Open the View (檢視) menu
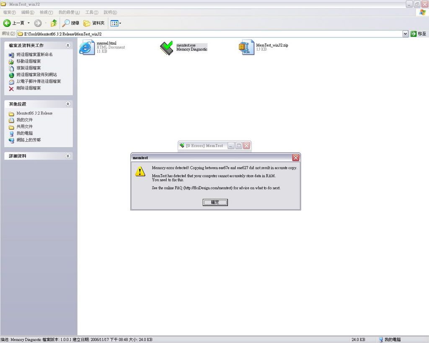This screenshot has width=429, height=343. click(46, 12)
